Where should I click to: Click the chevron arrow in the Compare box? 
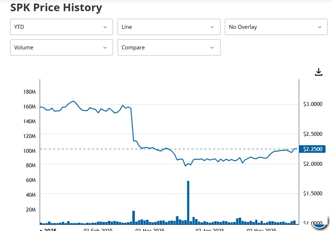(213, 48)
